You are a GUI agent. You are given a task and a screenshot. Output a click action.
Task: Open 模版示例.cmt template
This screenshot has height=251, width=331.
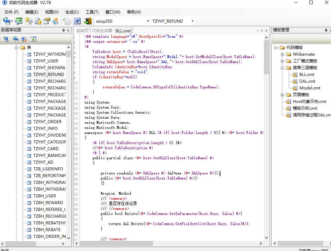click(x=305, y=108)
